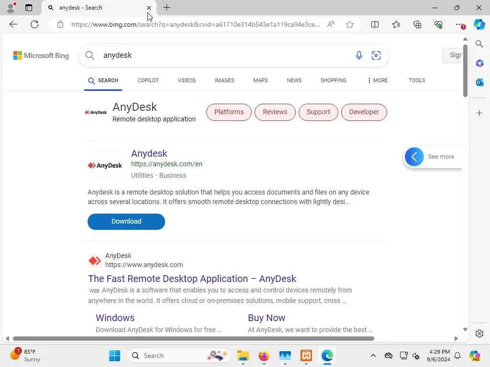View site information lock icon
This screenshot has width=490, height=367.
60,24
